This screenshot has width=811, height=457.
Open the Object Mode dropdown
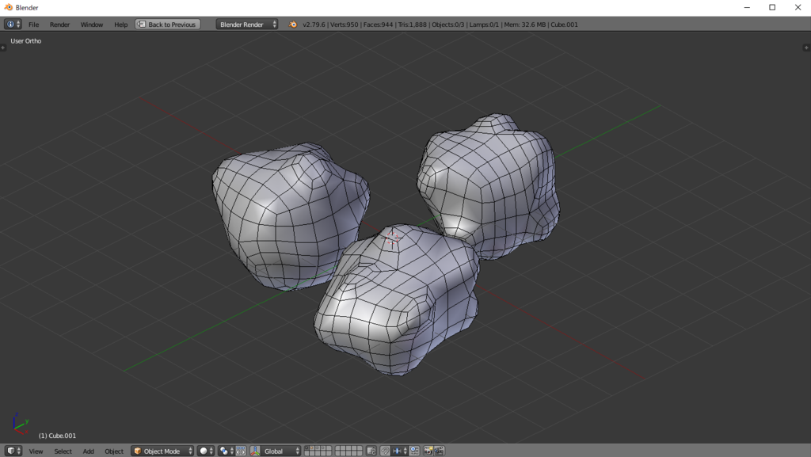[x=162, y=451]
